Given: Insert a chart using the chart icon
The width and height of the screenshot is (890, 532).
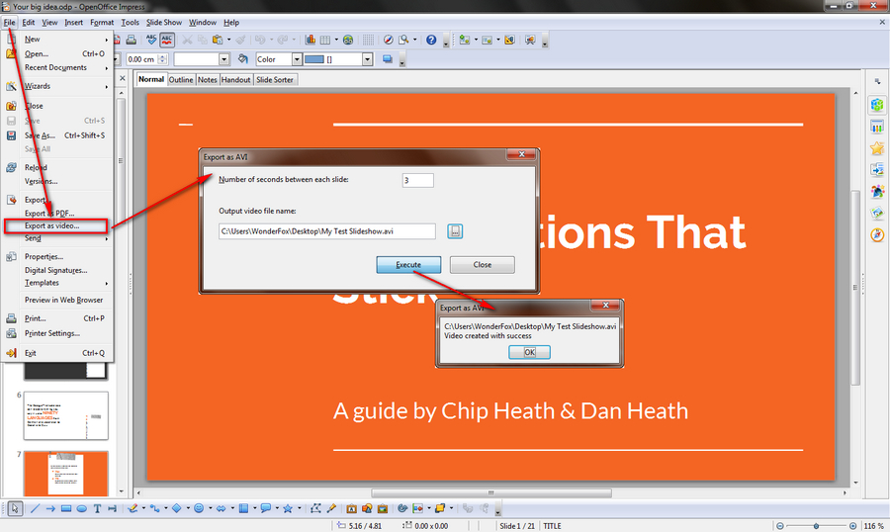Looking at the screenshot, I should 311,41.
